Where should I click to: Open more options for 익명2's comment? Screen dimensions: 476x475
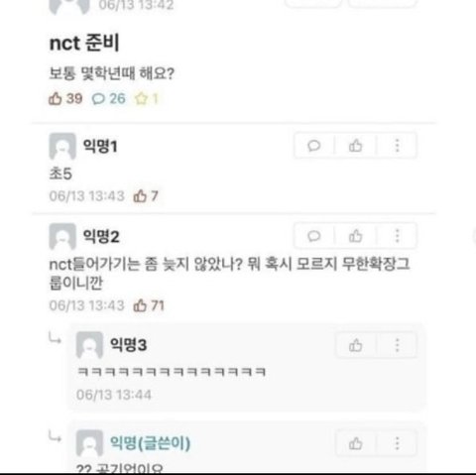pos(397,236)
